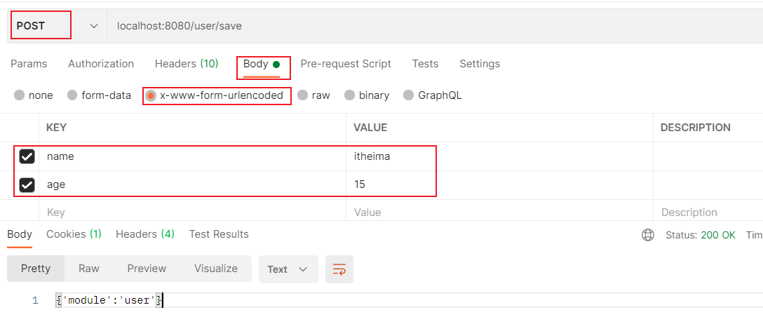Switch to the Params tab

[29, 64]
